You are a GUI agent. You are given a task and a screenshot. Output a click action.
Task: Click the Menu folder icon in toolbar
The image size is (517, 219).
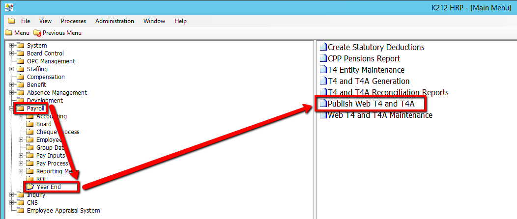(x=9, y=33)
